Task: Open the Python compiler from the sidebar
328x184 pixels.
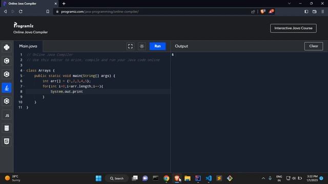Action: pos(7,48)
